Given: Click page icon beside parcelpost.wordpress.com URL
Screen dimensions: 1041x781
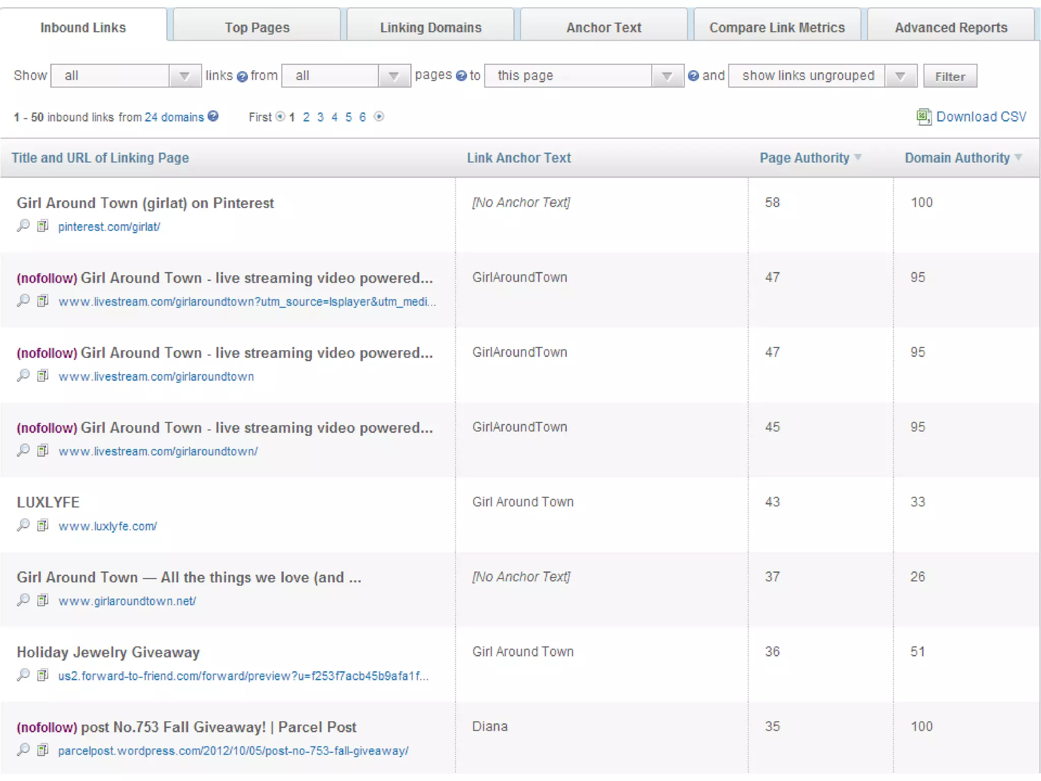Looking at the screenshot, I should coord(43,749).
